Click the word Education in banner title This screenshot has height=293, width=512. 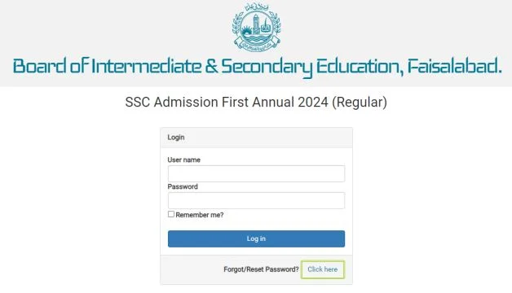360,67
